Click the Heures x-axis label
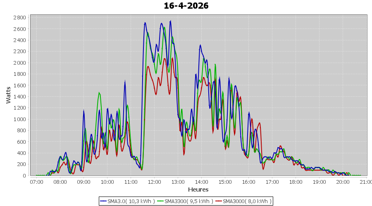This screenshot has height=206, width=372. tap(198, 190)
